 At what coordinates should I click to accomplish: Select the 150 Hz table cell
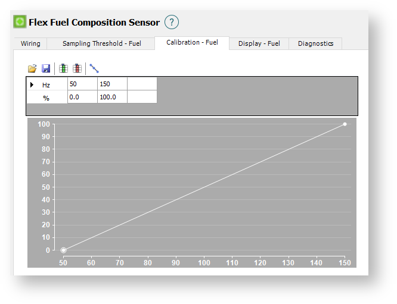point(112,84)
